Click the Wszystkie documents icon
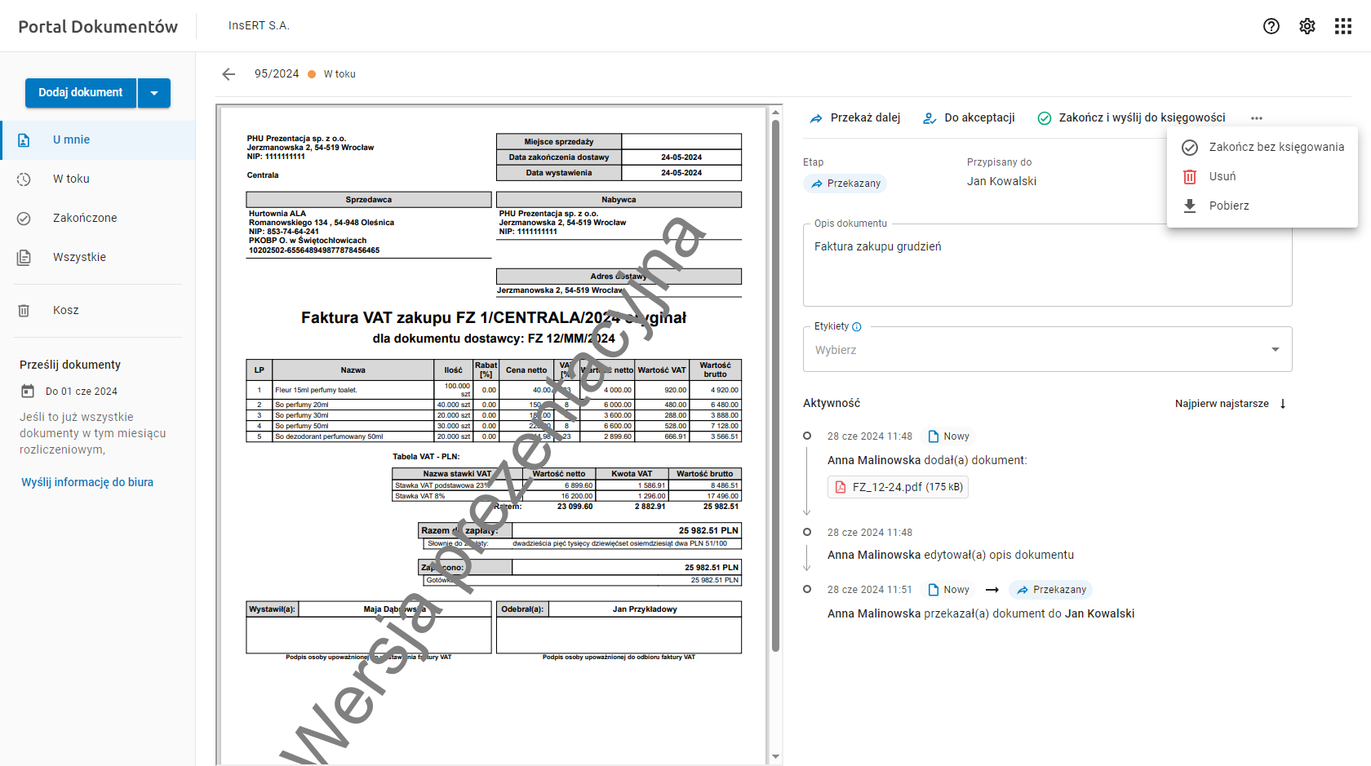1371x766 pixels. (24, 258)
